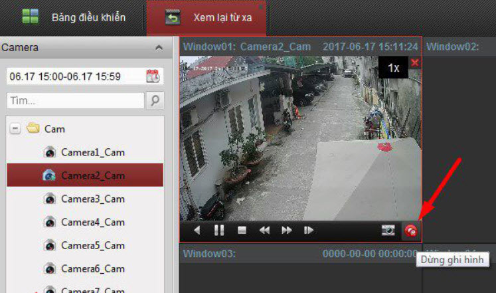Screen dimensions: 496x293
Task: Click the camera search text field
Action: click(x=74, y=100)
